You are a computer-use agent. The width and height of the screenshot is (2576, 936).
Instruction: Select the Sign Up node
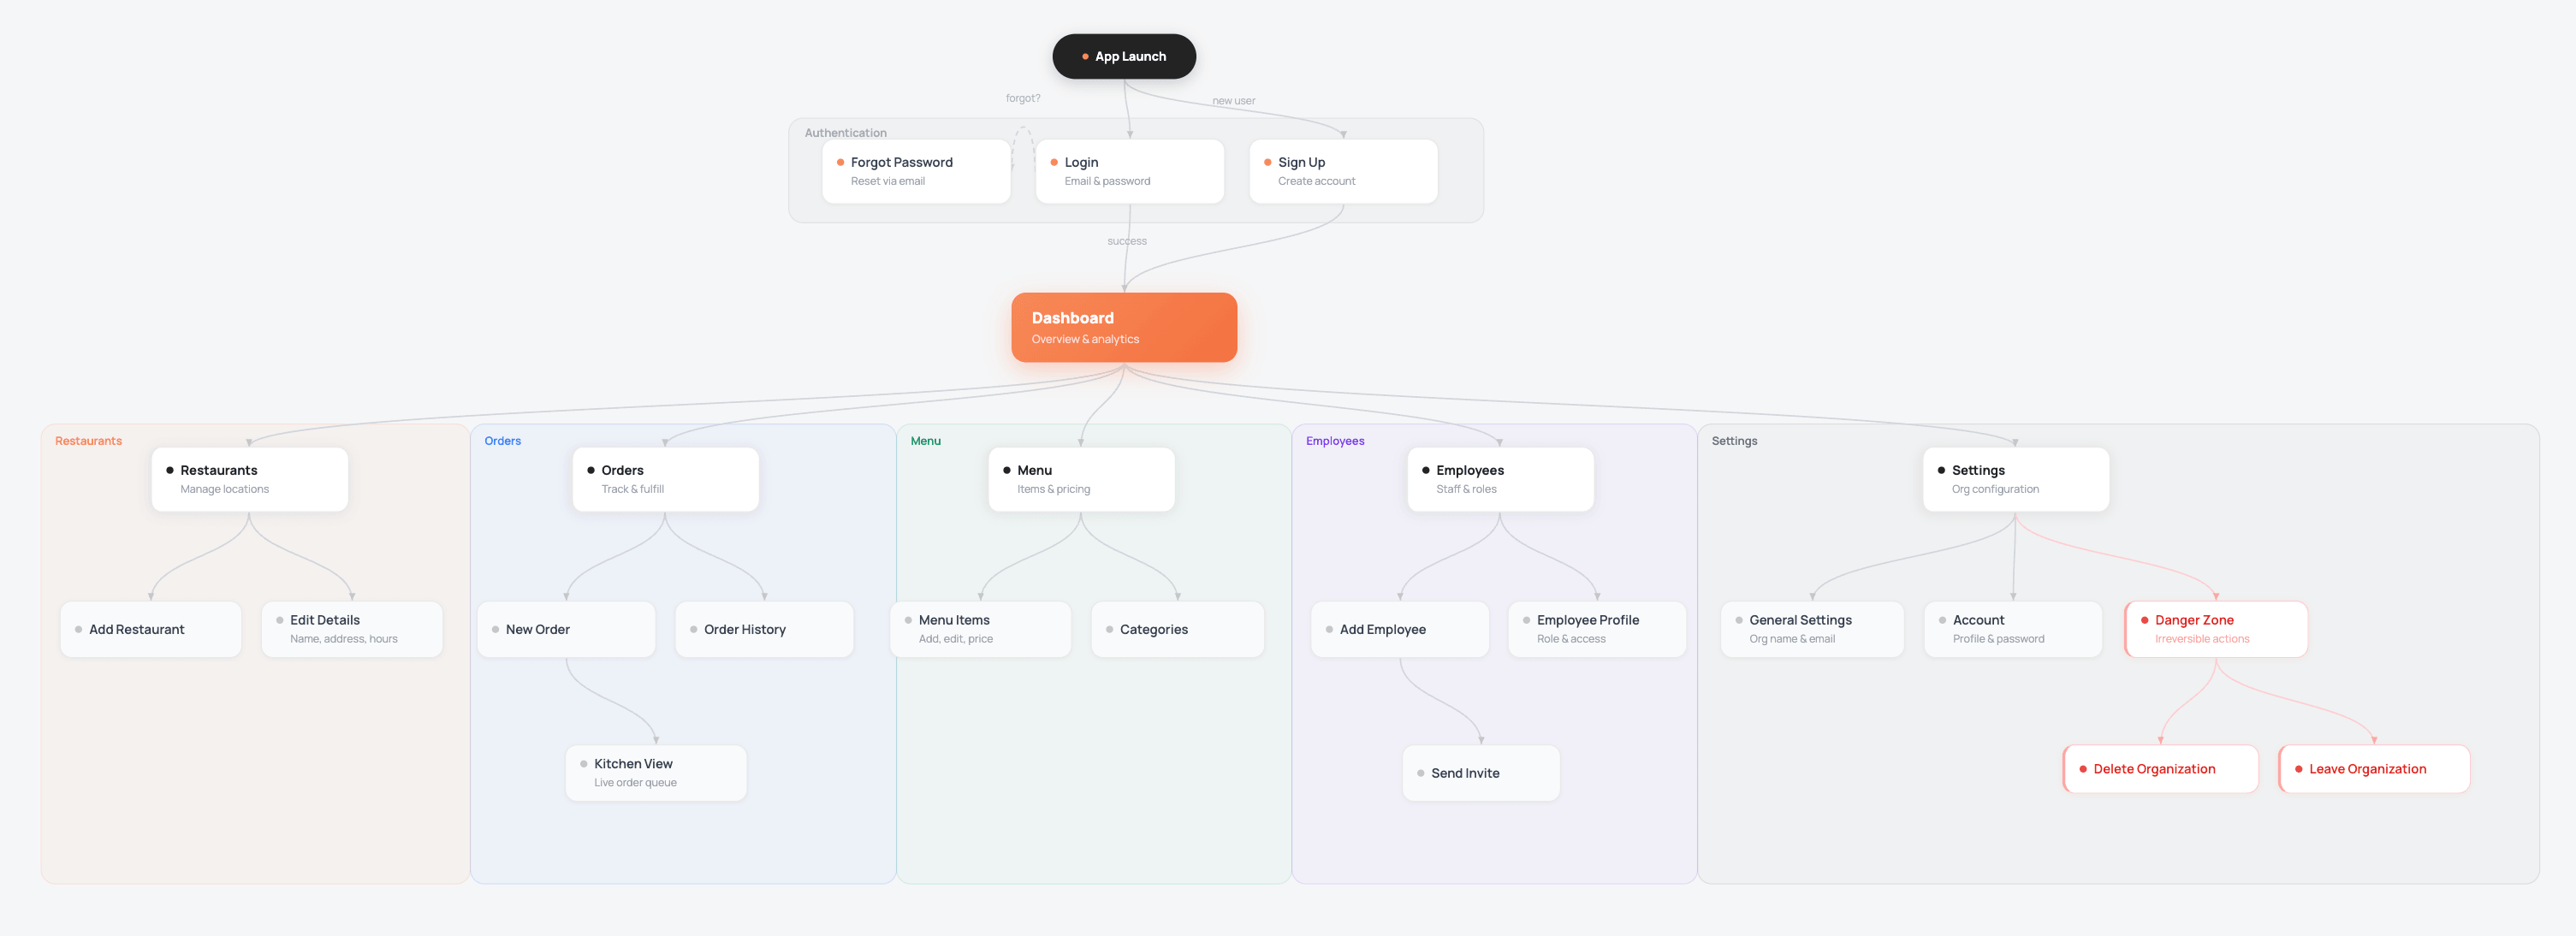[x=1343, y=171]
